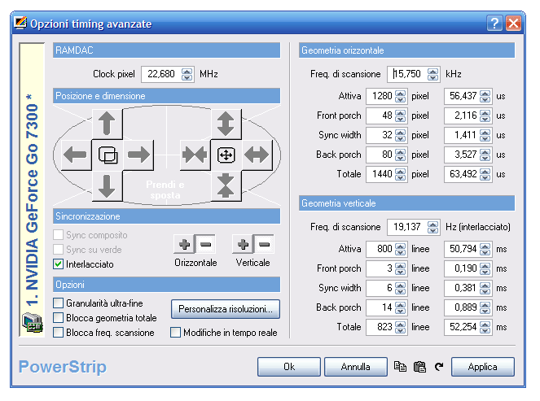Enable Granularità ultra-fine option

(x=58, y=303)
